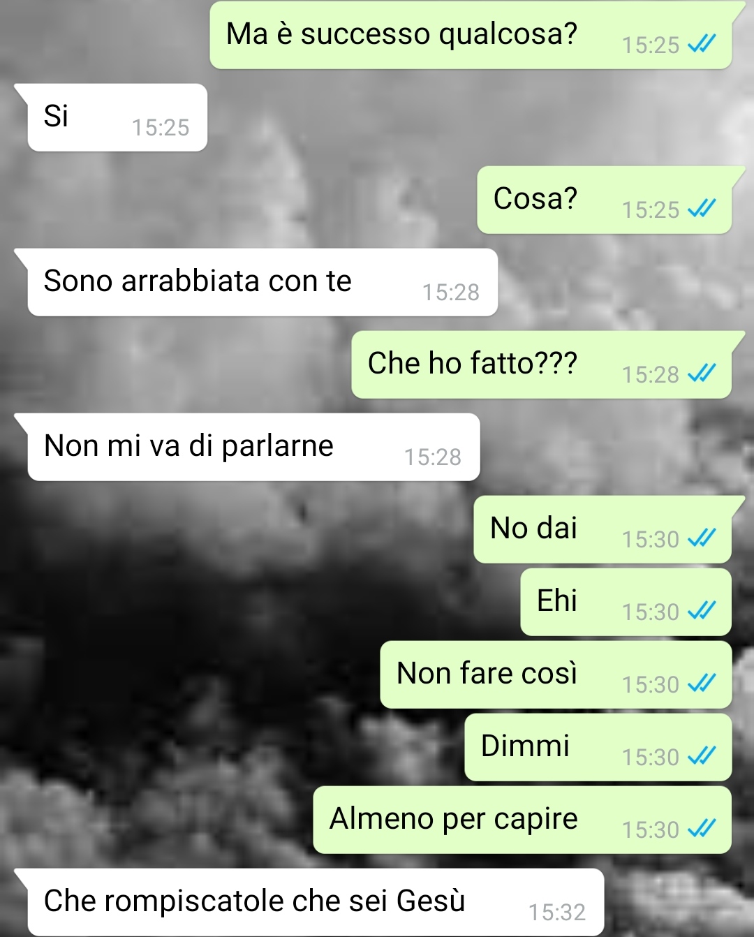Tap the received "Si" message bubble

[117, 117]
